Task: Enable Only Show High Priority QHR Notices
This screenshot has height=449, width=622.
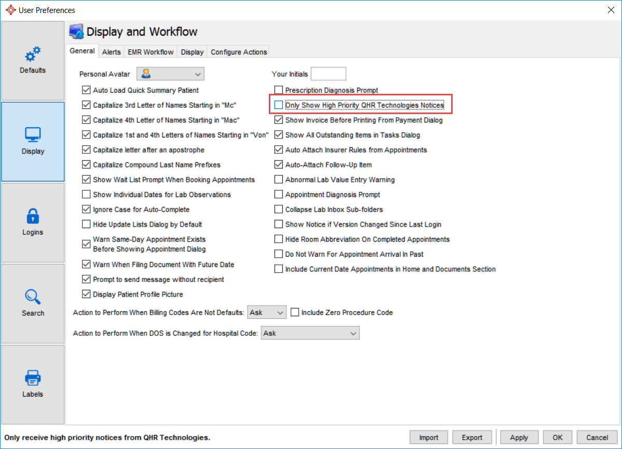Action: (x=279, y=105)
